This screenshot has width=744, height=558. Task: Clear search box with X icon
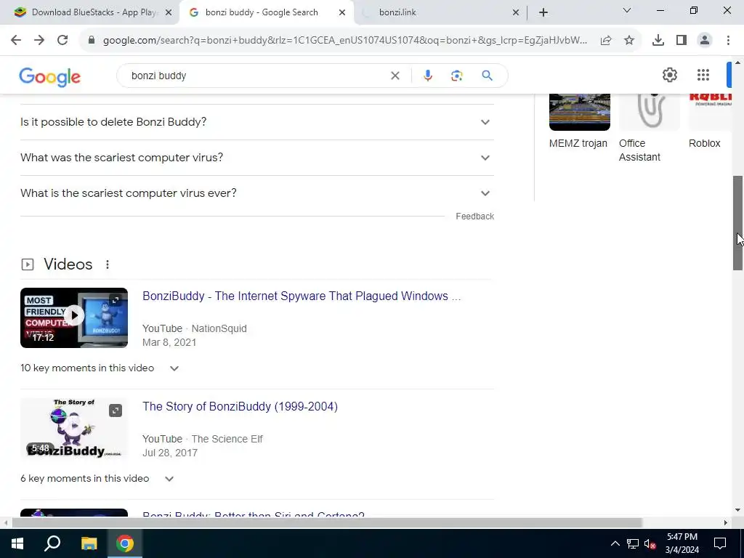pyautogui.click(x=395, y=76)
